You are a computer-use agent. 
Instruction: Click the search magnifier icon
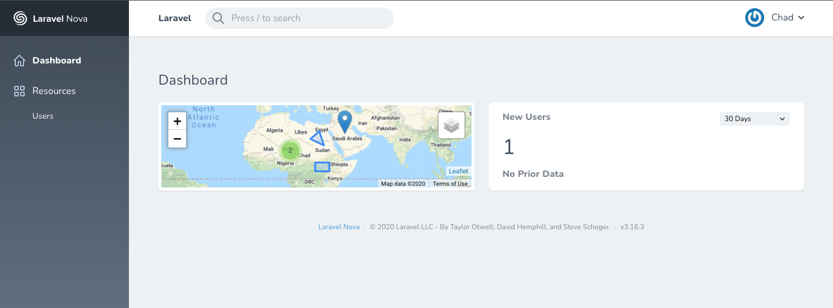218,18
